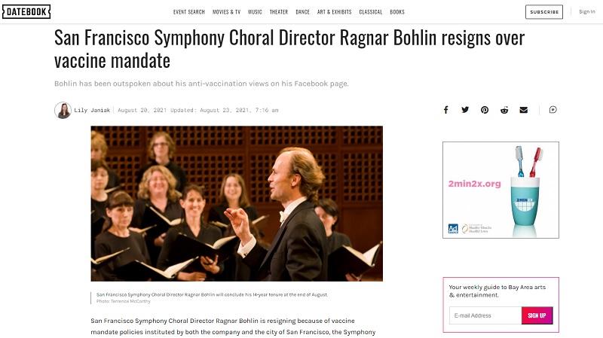Open Books navigation item

(x=397, y=12)
